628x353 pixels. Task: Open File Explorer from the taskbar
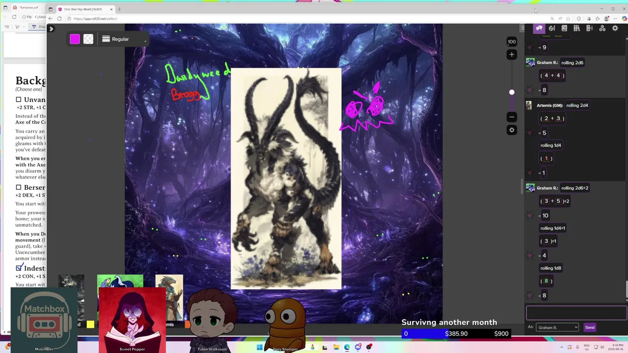336,347
